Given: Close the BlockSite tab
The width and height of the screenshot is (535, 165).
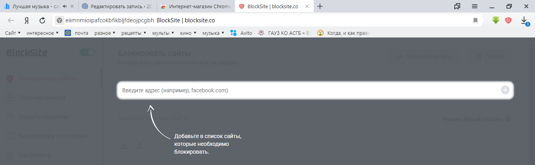Looking at the screenshot, I should [307, 6].
